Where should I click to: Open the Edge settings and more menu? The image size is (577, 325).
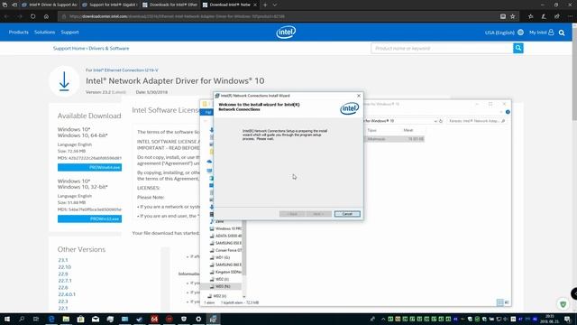[x=570, y=16]
